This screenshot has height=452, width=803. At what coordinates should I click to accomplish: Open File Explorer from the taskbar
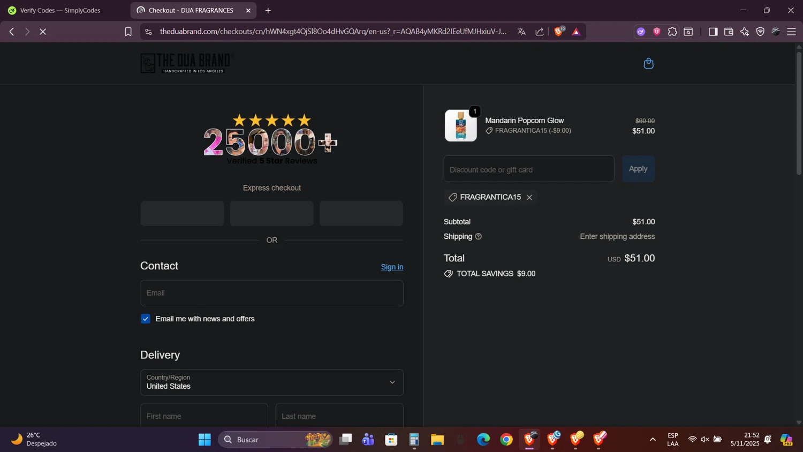(x=437, y=440)
